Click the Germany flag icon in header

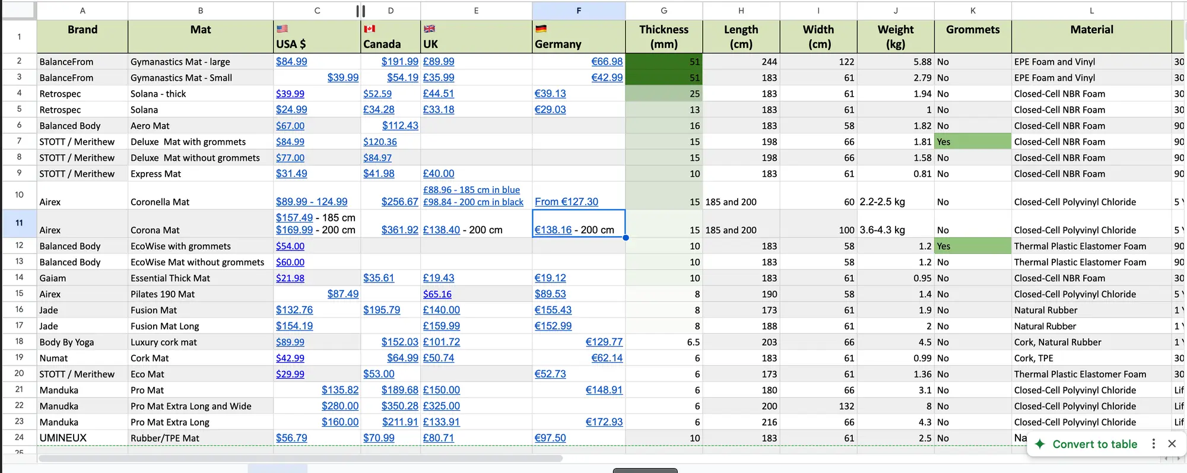tap(541, 28)
